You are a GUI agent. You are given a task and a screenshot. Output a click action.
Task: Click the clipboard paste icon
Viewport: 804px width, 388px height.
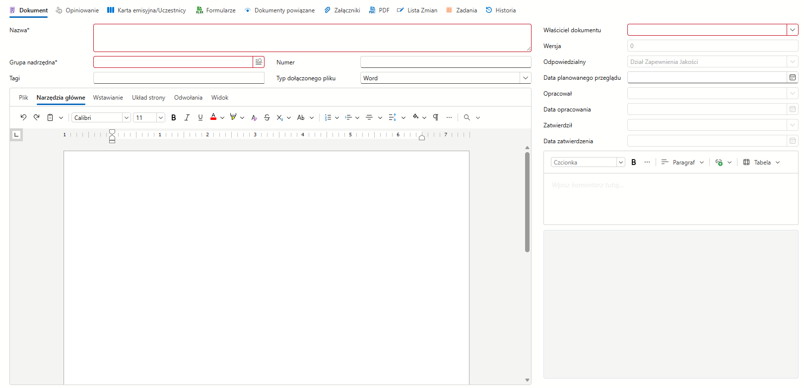50,117
